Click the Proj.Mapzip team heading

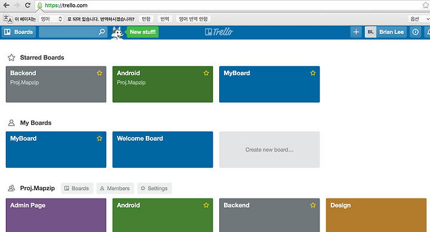point(37,188)
